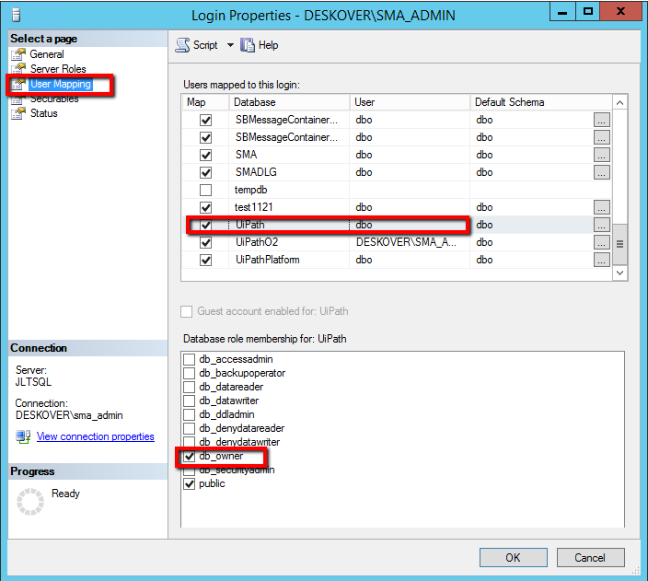Viewport: 648px width, 581px height.
Task: Open Help from the toolbar
Action: point(248,45)
